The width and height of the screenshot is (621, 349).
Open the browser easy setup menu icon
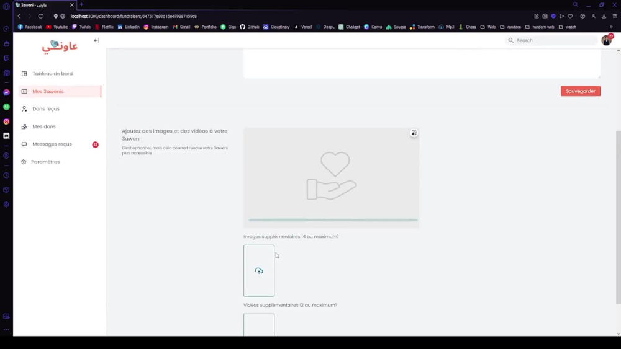[615, 16]
